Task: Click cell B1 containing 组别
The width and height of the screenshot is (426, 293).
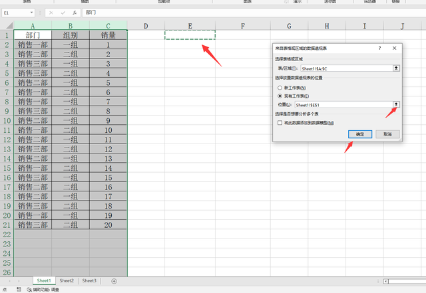Action: [71, 35]
